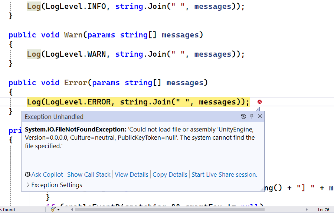
Task: Pin the Exception Unhandled popup
Action: 252,117
